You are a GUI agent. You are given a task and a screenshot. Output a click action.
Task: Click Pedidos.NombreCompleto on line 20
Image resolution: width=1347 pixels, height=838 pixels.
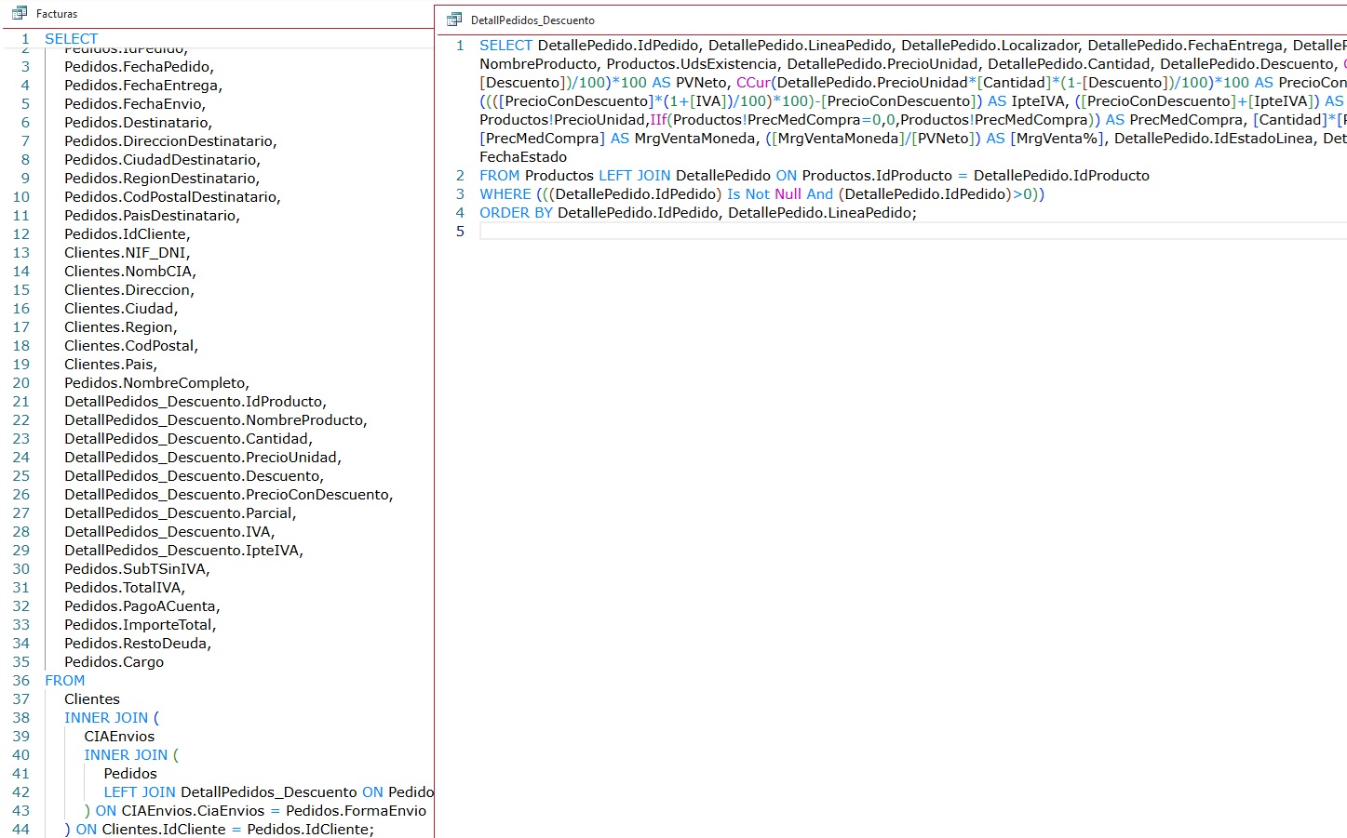pyautogui.click(x=156, y=382)
